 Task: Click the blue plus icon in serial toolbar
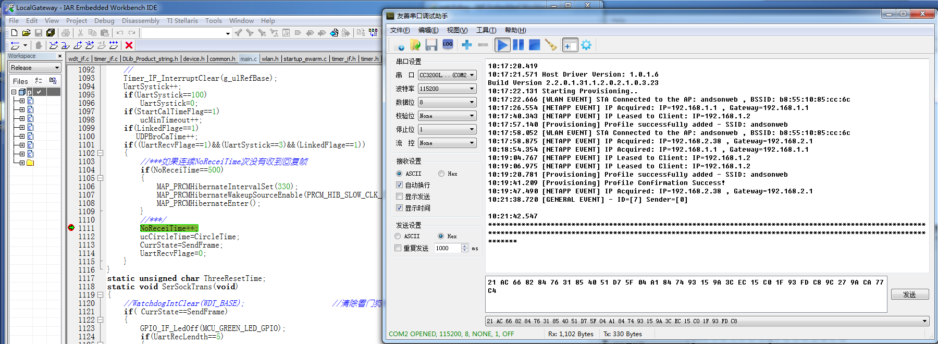[x=467, y=45]
